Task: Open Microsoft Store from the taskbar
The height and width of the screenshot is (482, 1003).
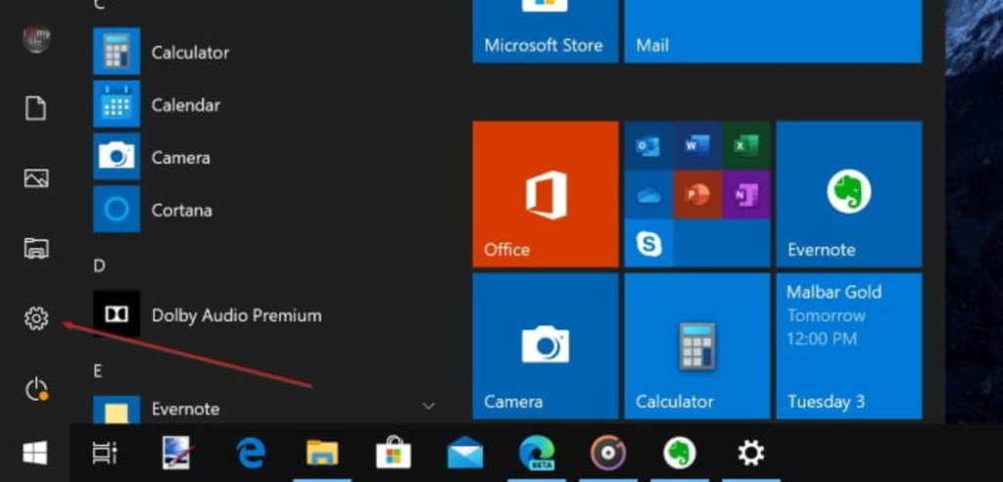Action: pos(393,453)
